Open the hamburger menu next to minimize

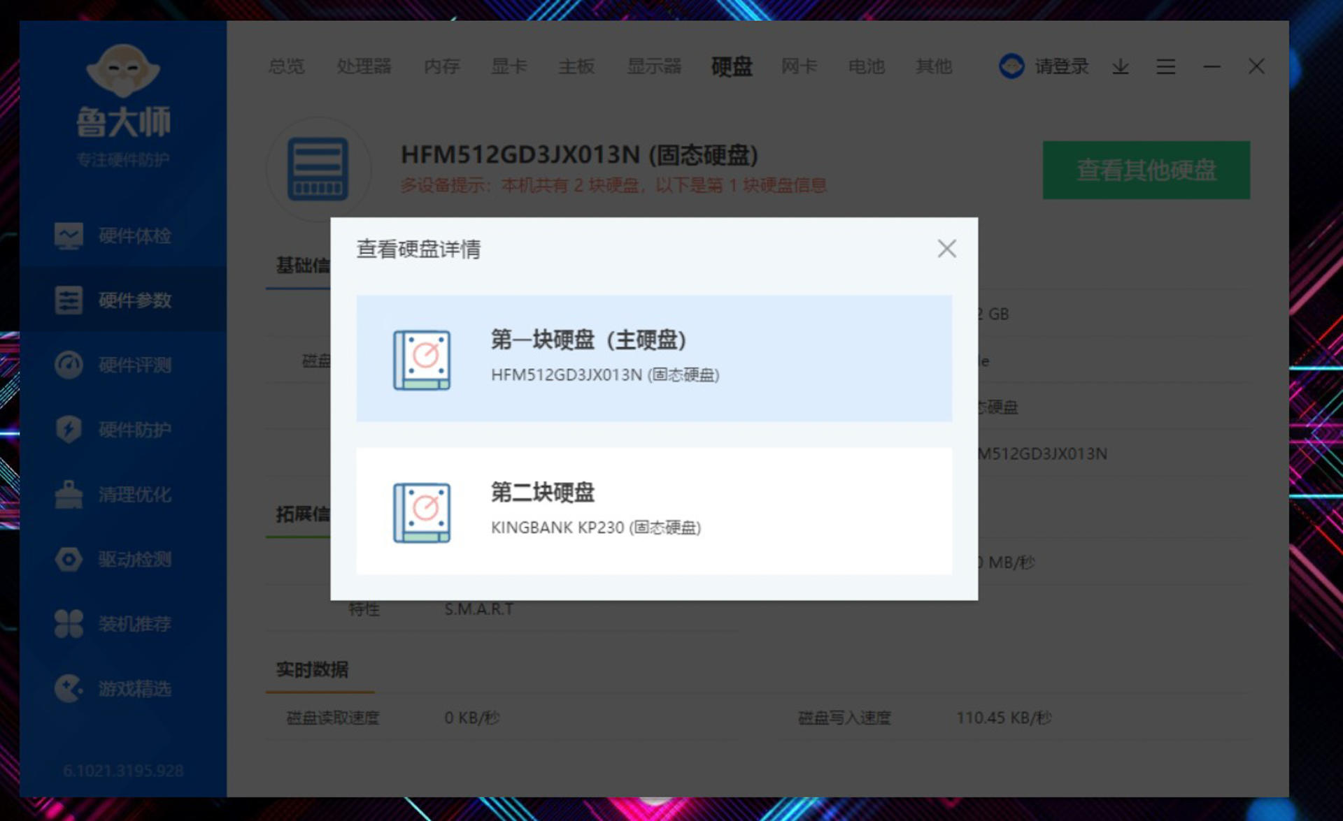(1165, 66)
